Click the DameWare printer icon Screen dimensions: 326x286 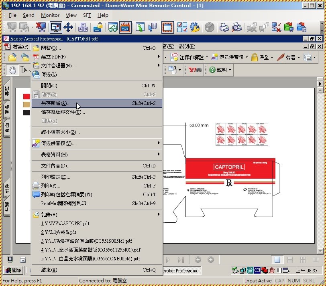(x=224, y=27)
